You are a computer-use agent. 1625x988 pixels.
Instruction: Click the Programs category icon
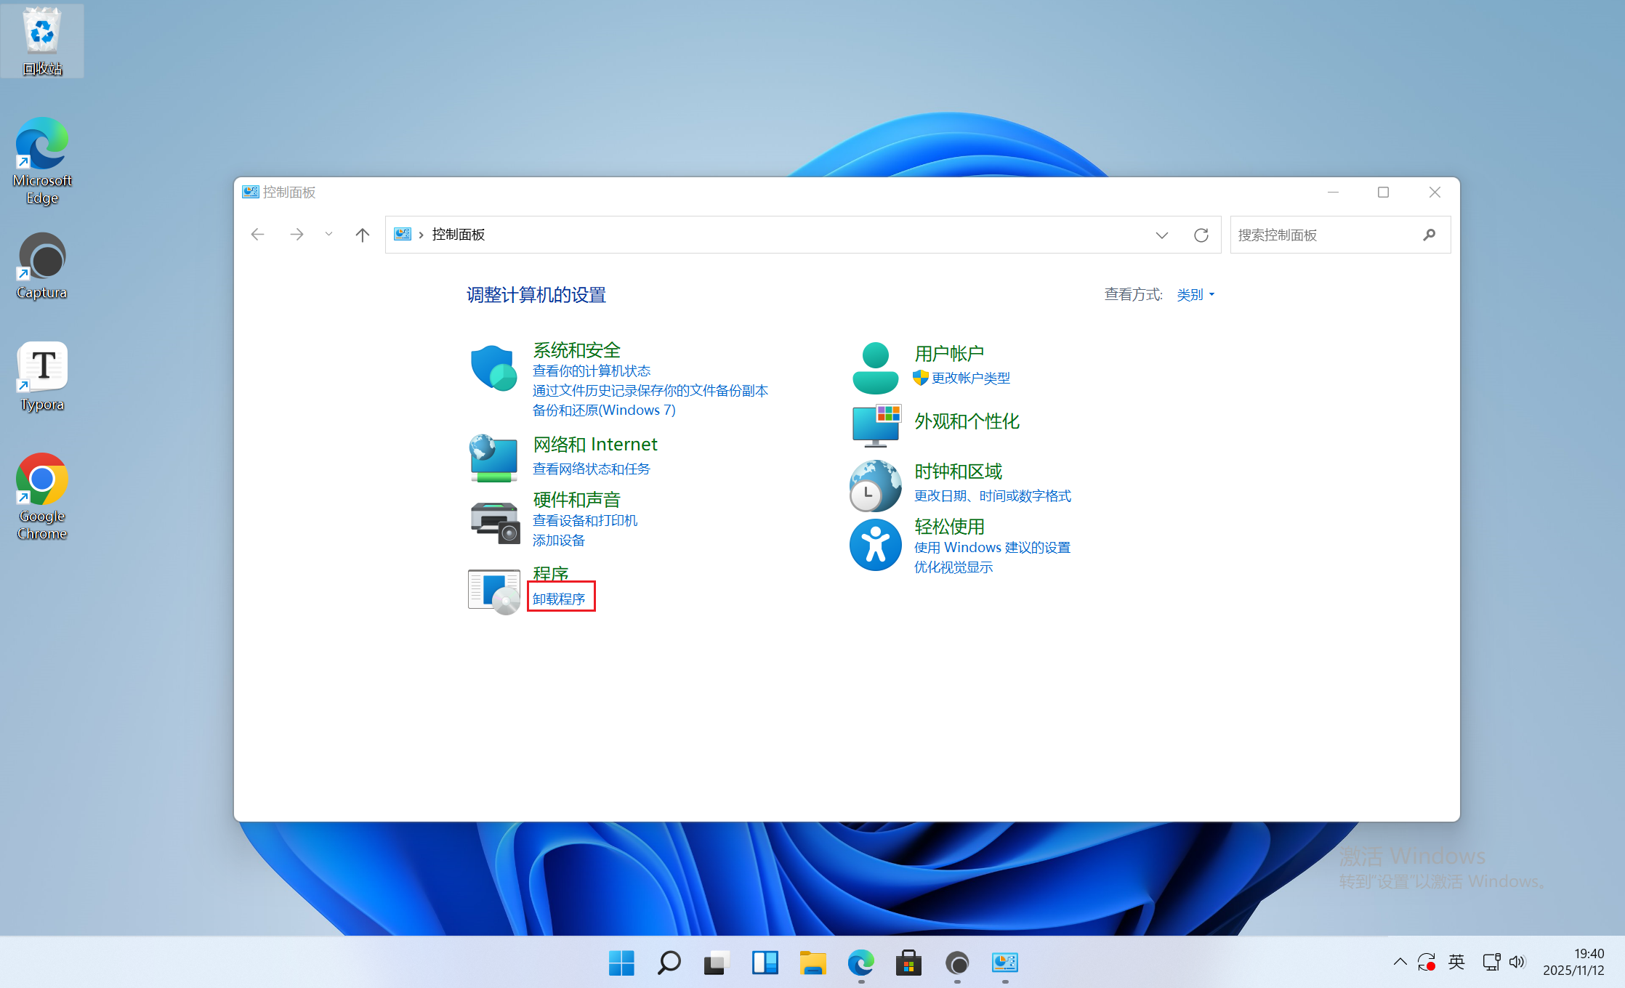click(494, 591)
